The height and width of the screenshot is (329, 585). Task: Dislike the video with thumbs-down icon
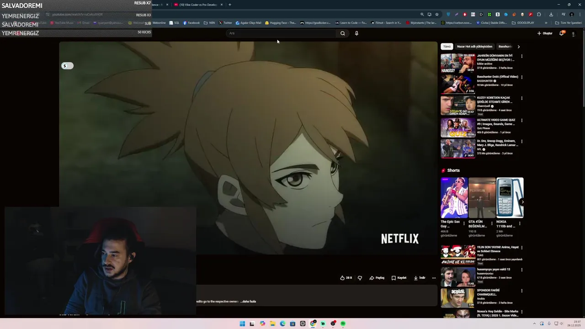click(x=360, y=278)
